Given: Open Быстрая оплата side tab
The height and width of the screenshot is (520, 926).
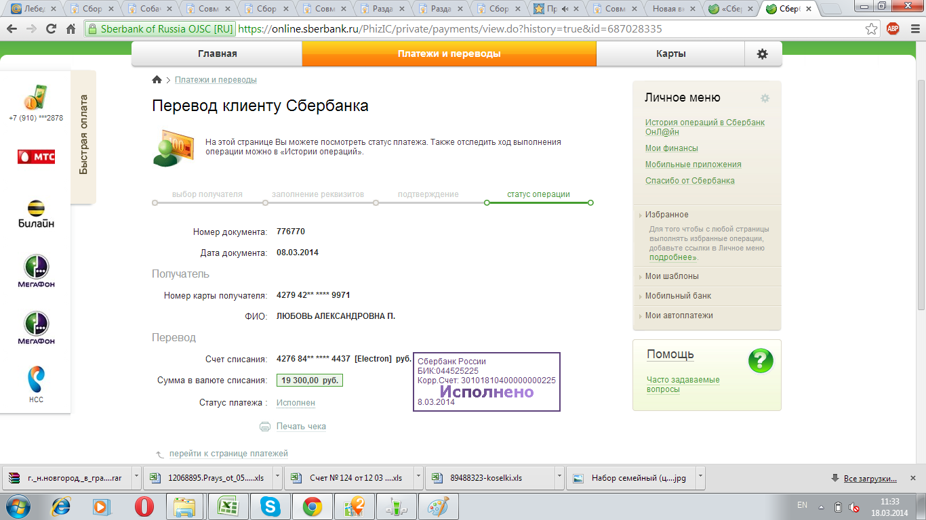Looking at the screenshot, I should coord(83,135).
